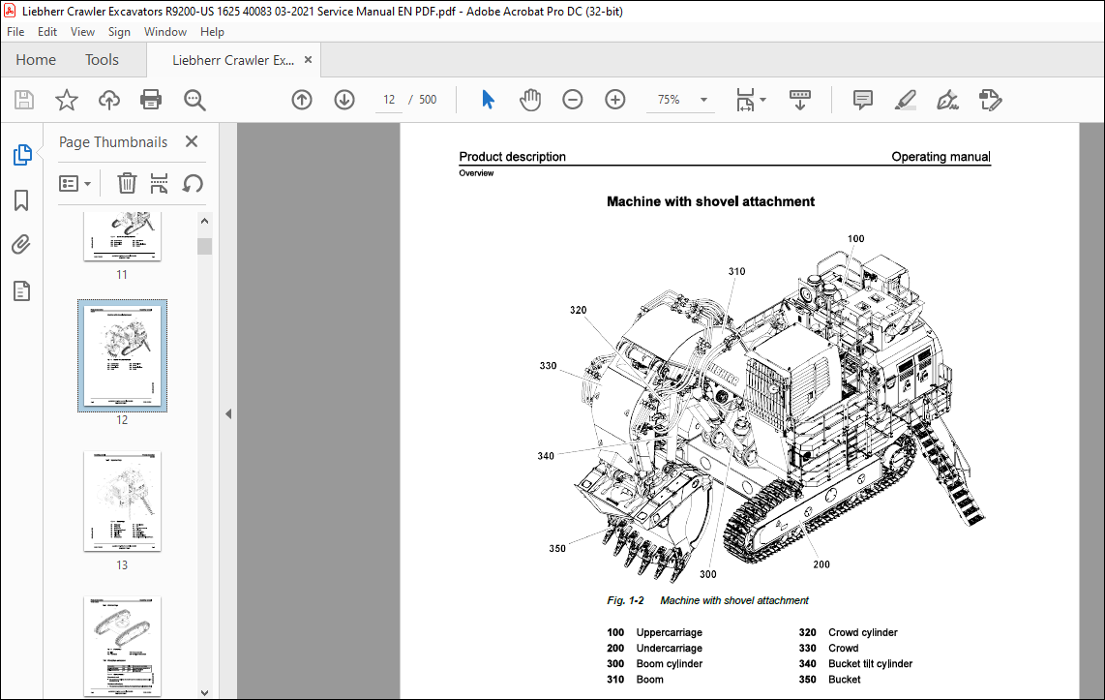This screenshot has width=1105, height=700.
Task: Click the scrolling mode download icon
Action: [x=800, y=100]
